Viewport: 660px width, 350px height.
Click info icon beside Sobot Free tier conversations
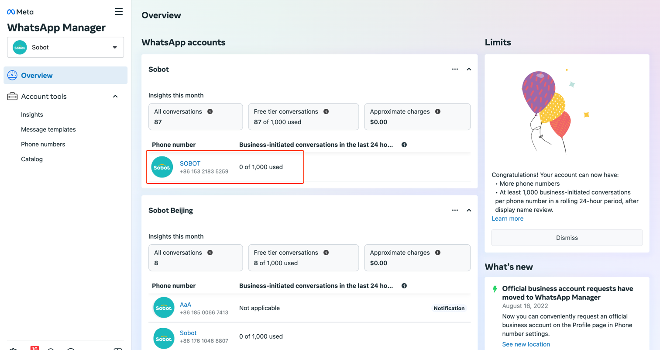click(326, 111)
